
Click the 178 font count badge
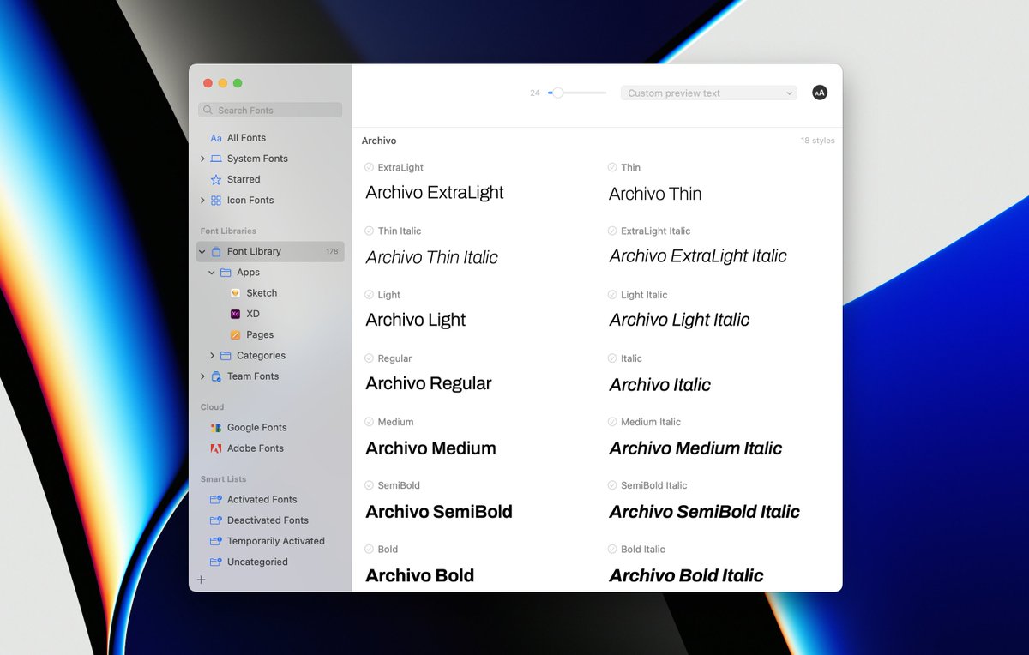[332, 252]
